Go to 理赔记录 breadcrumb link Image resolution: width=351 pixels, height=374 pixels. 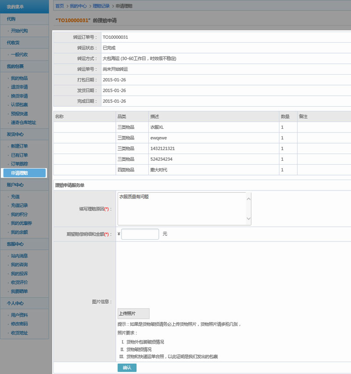[101, 6]
